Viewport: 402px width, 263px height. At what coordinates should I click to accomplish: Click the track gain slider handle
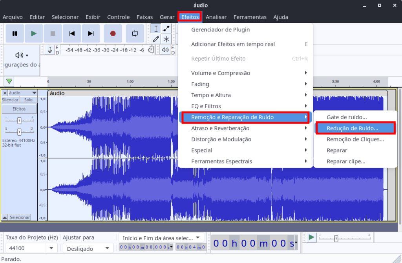pyautogui.click(x=19, y=120)
